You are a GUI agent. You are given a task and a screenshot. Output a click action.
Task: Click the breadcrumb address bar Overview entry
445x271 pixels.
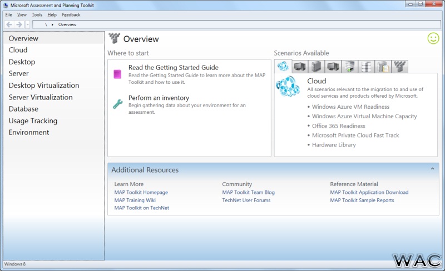[x=67, y=24]
